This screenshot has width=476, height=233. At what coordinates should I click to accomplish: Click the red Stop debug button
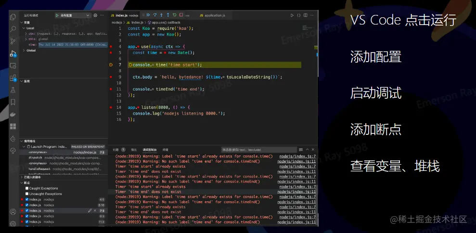click(181, 15)
